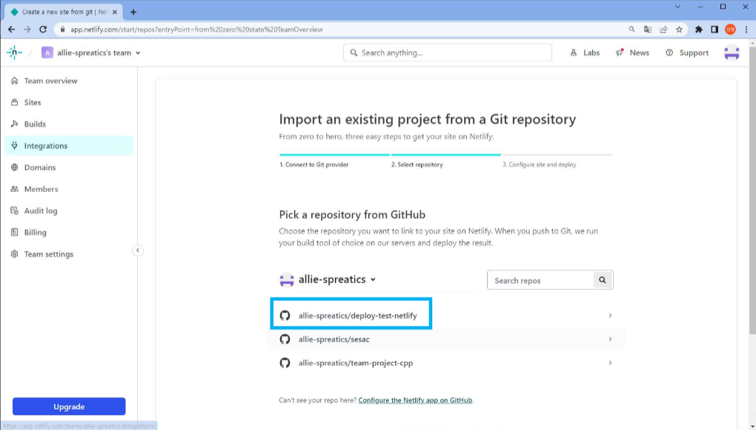This screenshot has width=756, height=430.
Task: Click the browser Back arrow
Action: coord(12,30)
